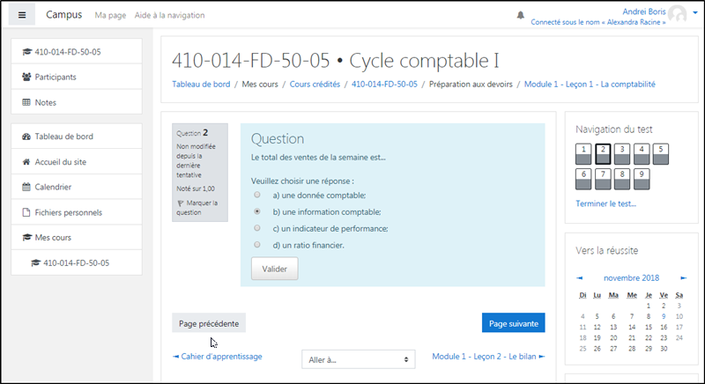The width and height of the screenshot is (705, 384).
Task: Open the hamburger side menu
Action: coord(22,15)
